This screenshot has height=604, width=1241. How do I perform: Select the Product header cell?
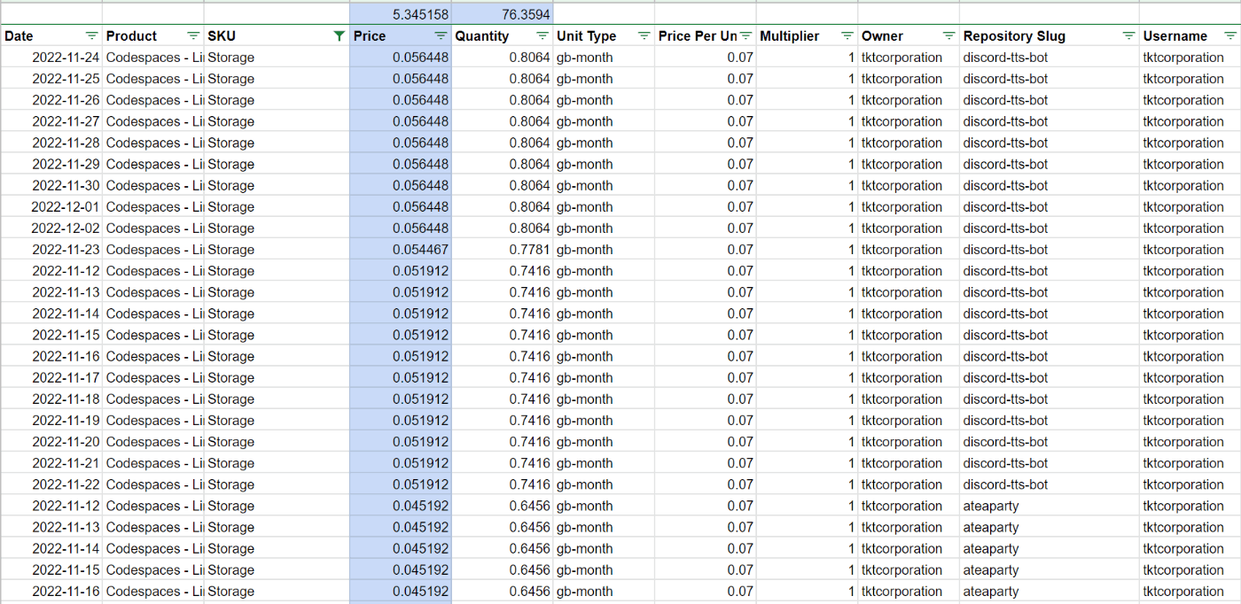(153, 36)
